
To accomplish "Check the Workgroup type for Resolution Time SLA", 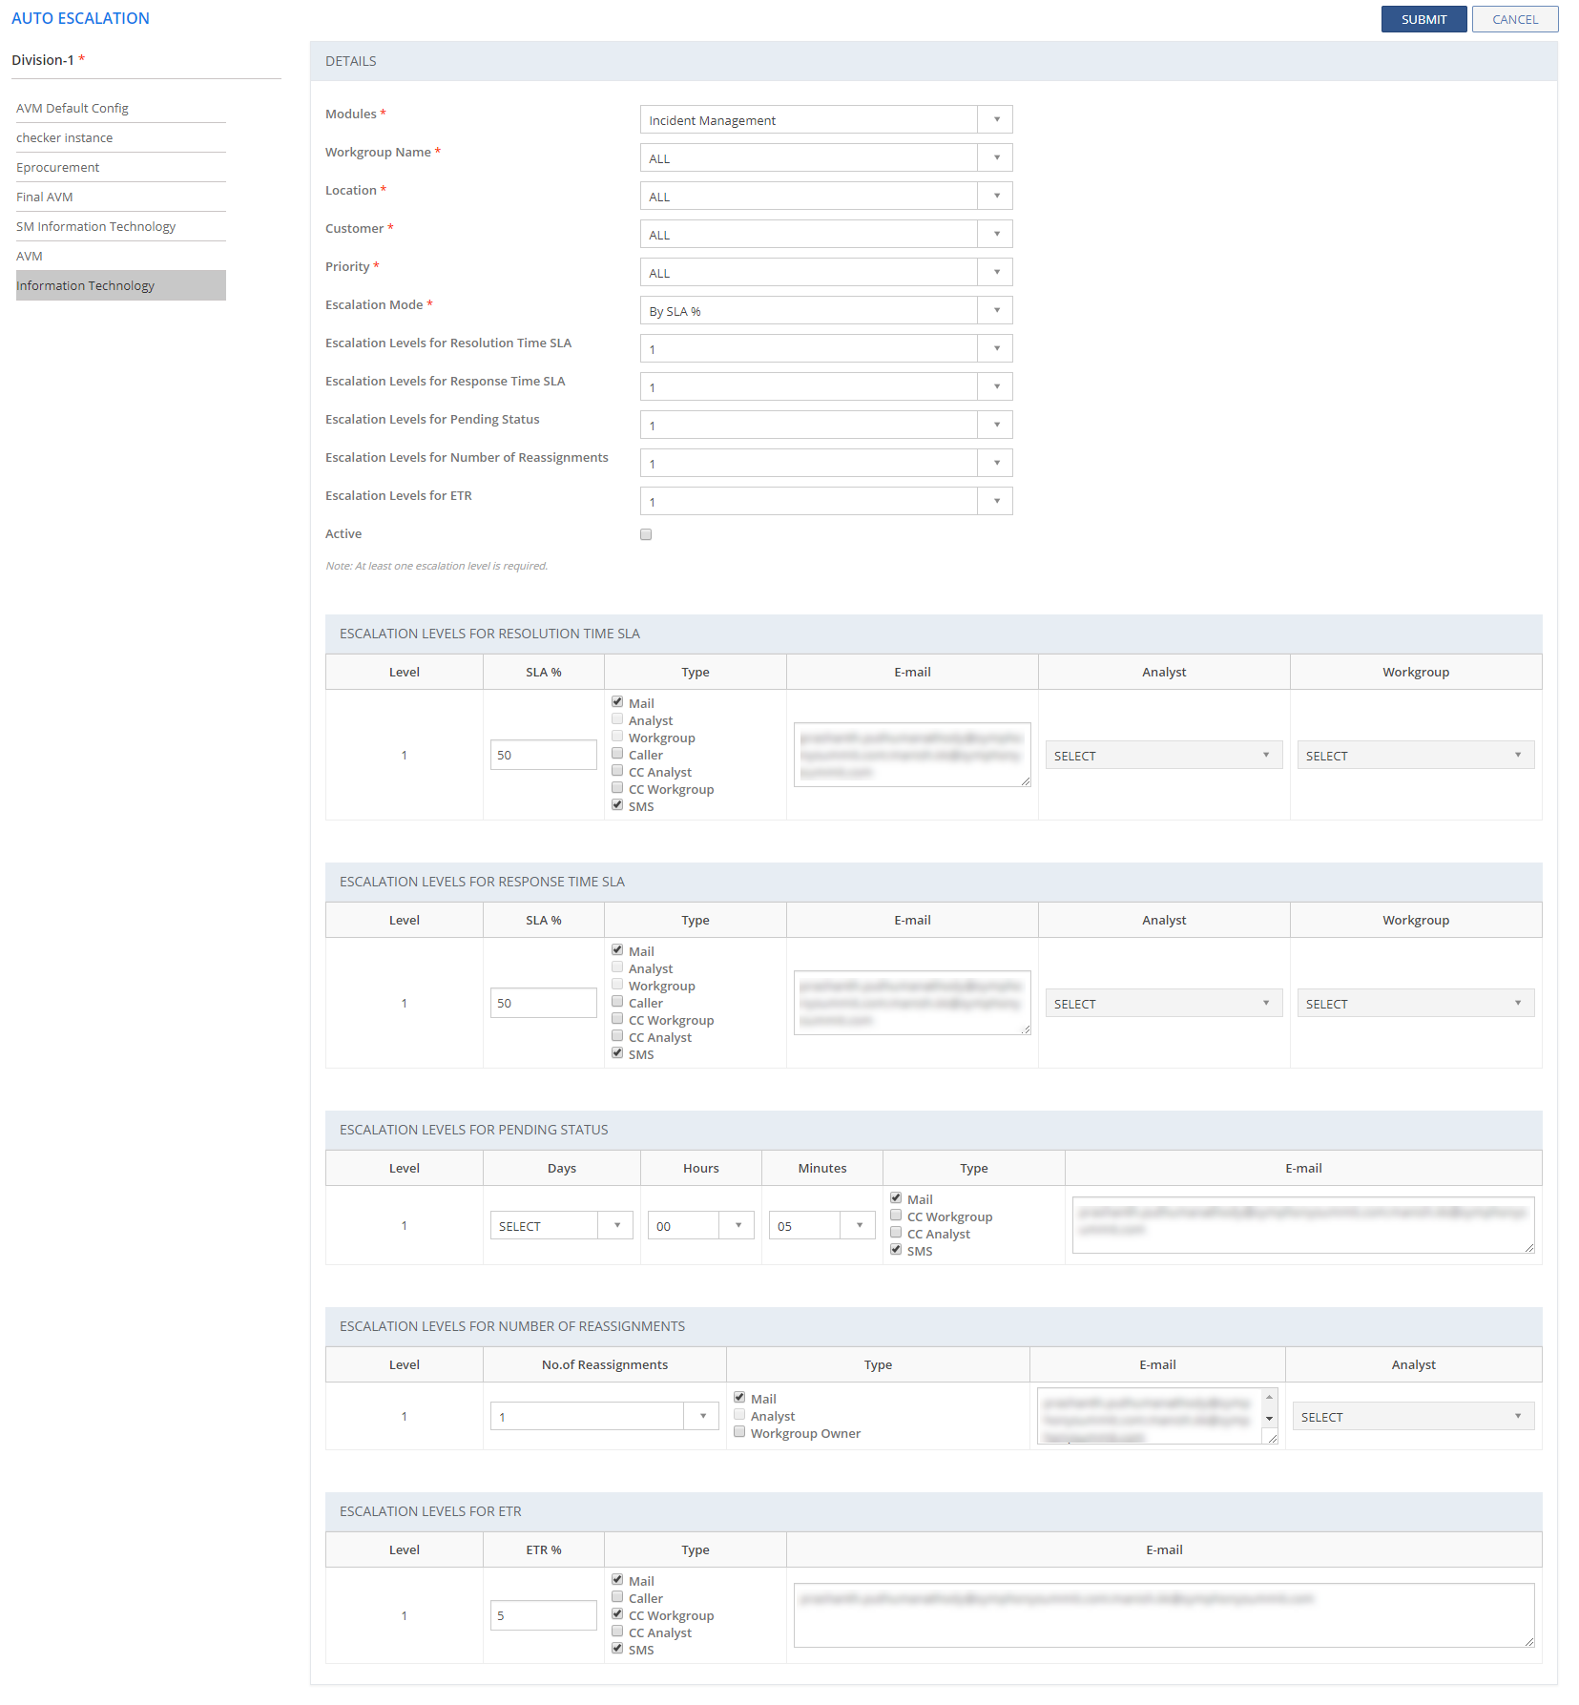I will [x=617, y=736].
